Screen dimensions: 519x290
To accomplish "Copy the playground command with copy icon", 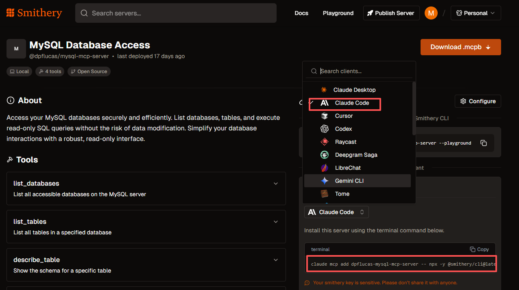I will point(484,143).
